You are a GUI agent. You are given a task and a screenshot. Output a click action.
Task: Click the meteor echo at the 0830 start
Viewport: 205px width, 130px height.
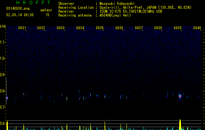coord(7,98)
